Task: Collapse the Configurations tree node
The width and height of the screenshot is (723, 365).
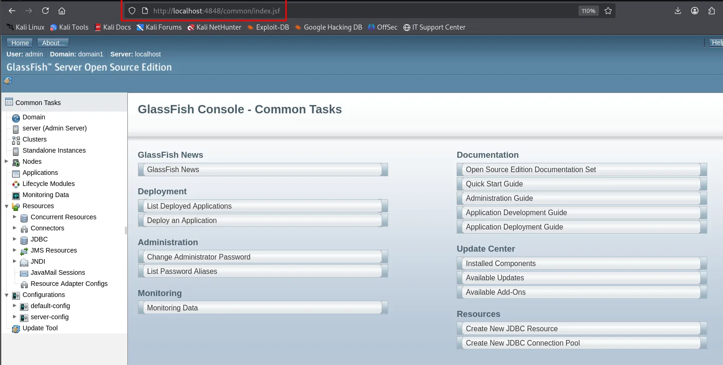Action: point(6,295)
